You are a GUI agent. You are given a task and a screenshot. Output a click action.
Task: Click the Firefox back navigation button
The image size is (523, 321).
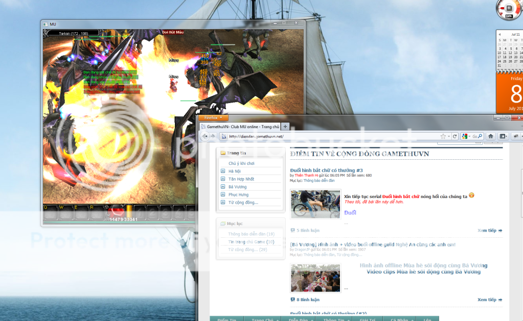tap(206, 136)
